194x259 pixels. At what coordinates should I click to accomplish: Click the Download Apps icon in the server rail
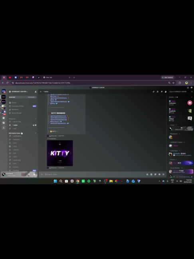tap(4, 128)
